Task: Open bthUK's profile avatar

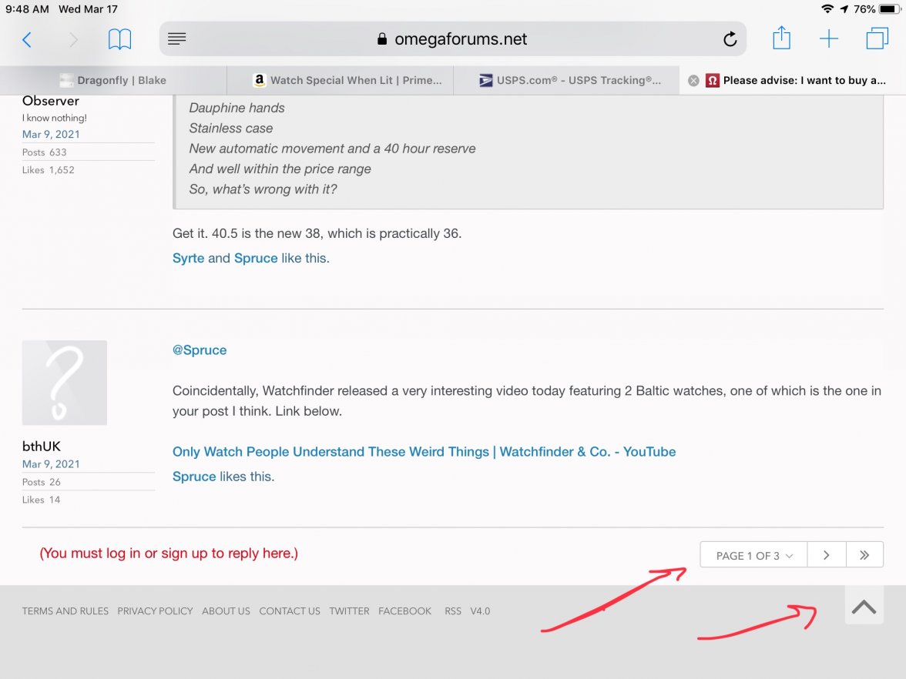Action: 65,383
